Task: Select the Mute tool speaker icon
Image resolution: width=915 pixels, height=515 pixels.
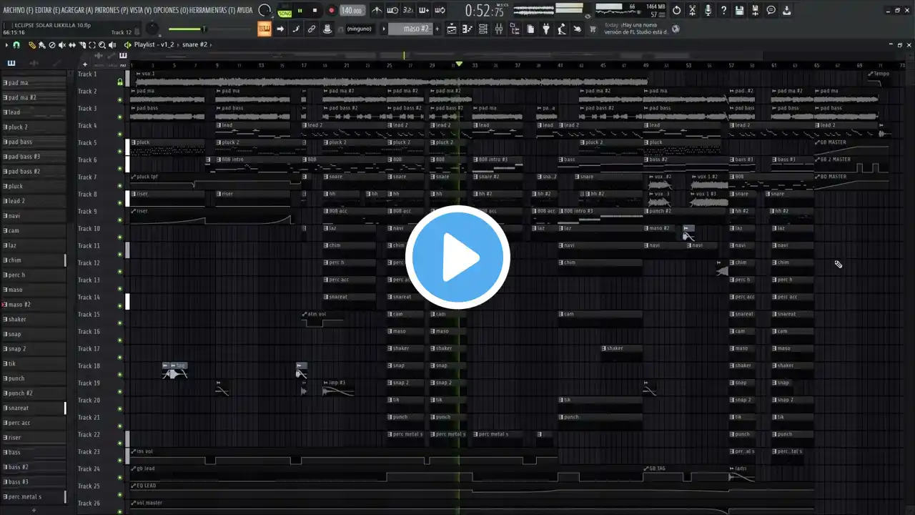Action: pos(62,45)
